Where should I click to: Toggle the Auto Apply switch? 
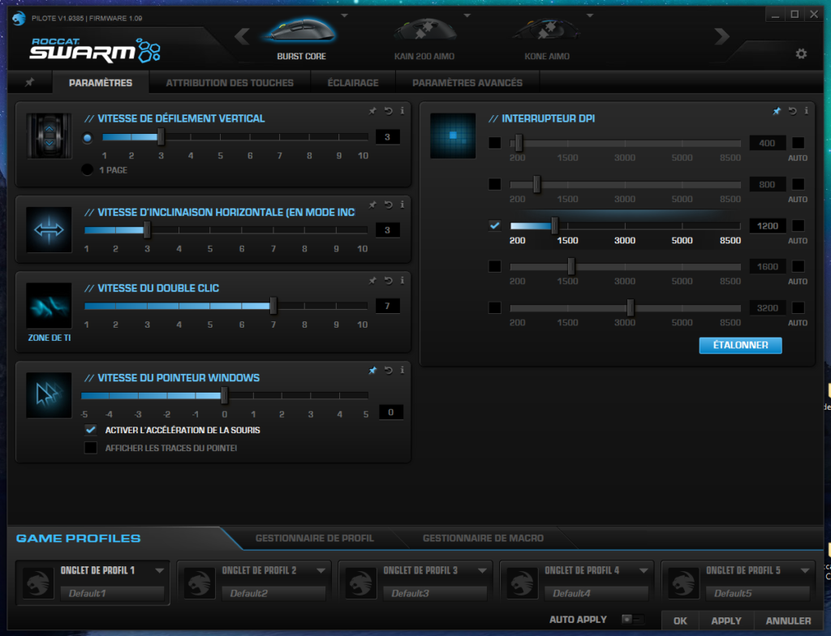click(x=631, y=619)
